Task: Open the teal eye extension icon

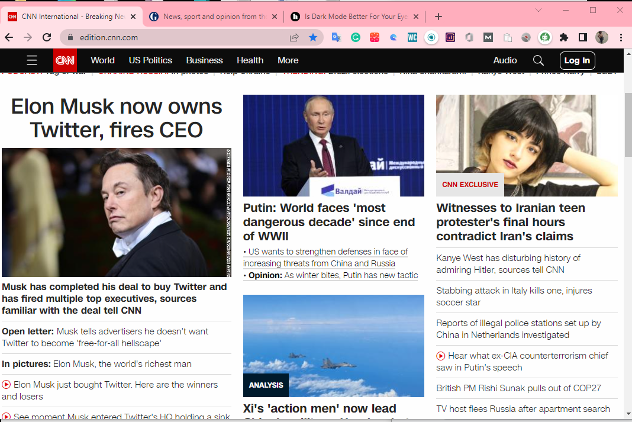Action: pos(431,37)
